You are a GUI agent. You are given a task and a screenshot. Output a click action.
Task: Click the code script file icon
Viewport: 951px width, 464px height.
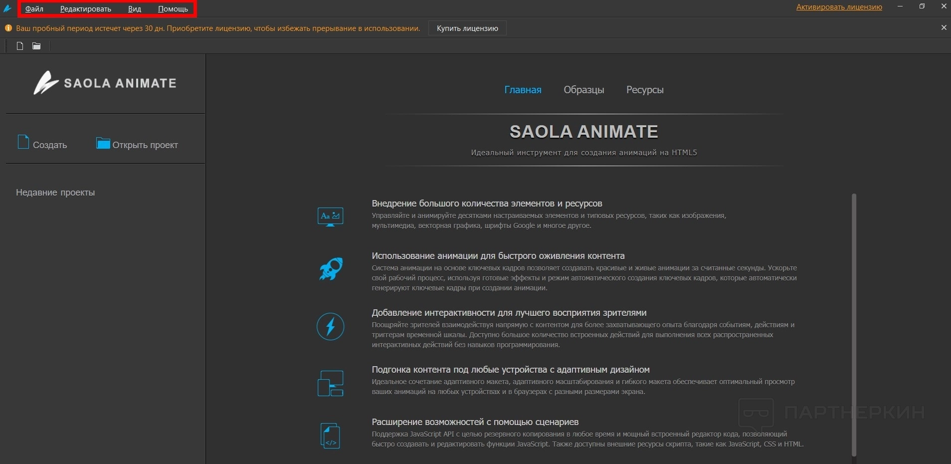pyautogui.click(x=330, y=436)
